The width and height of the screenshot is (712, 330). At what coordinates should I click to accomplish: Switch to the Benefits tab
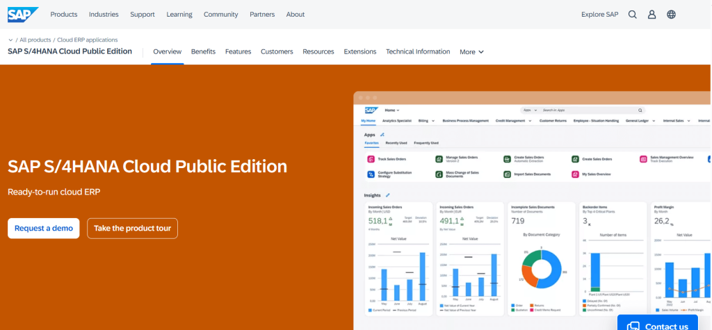203,51
